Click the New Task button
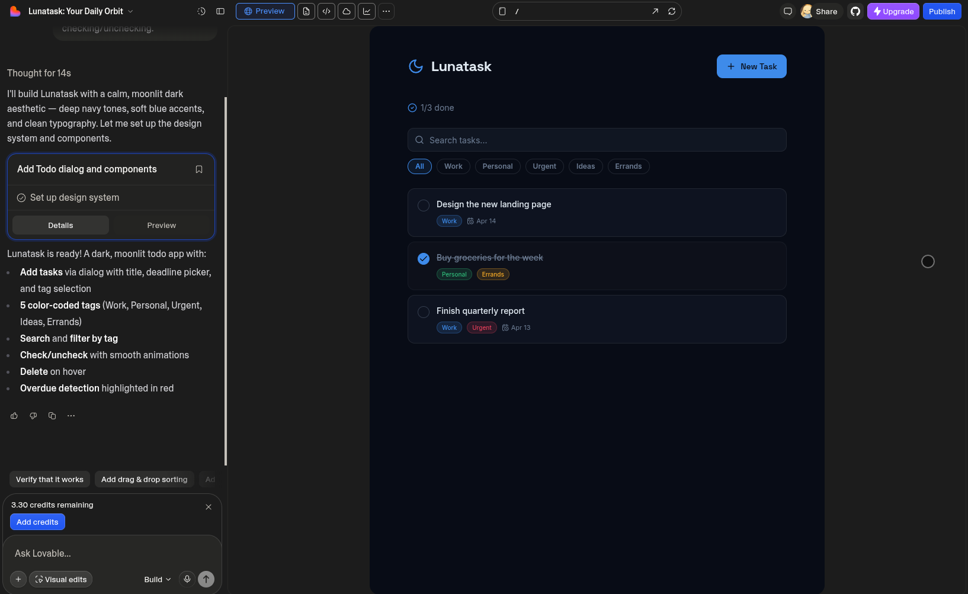Image resolution: width=968 pixels, height=594 pixels. (752, 66)
